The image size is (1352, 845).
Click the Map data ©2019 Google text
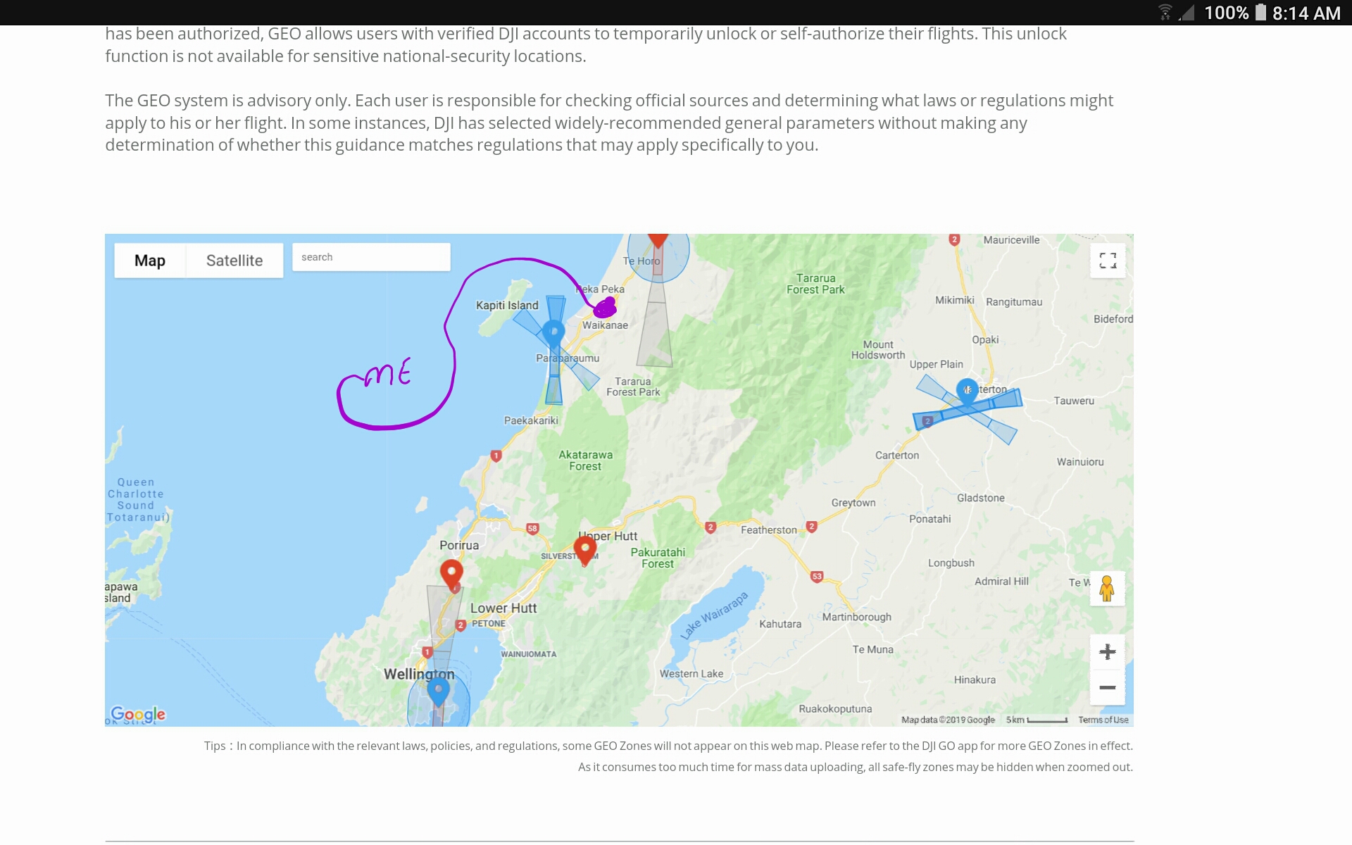[948, 720]
